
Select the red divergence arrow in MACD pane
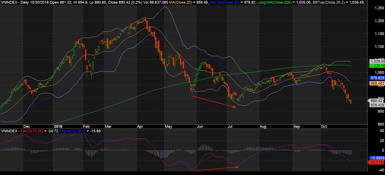point(218,168)
